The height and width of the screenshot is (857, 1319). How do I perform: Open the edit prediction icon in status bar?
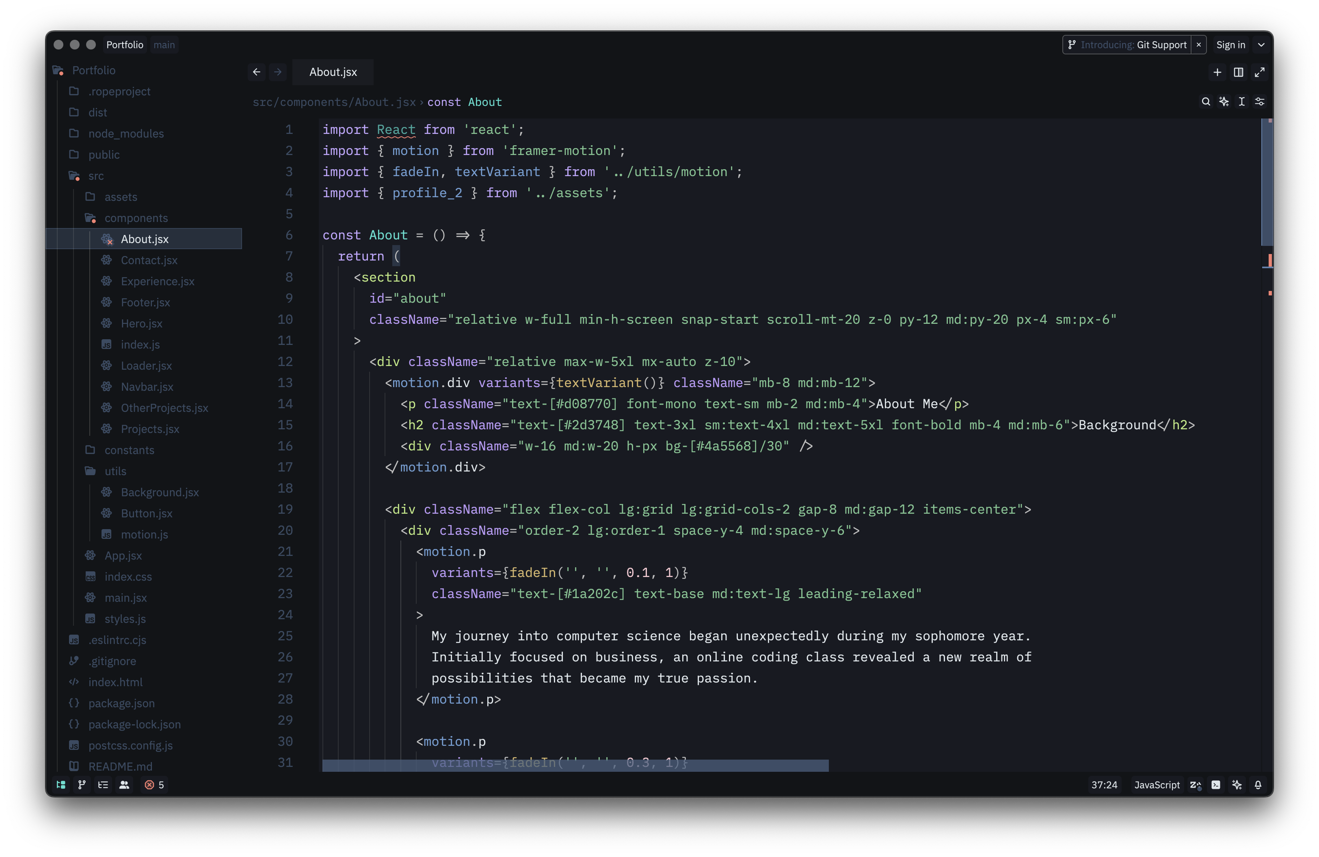(1196, 784)
